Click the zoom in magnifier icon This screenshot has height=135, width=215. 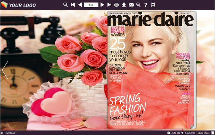point(66,5)
